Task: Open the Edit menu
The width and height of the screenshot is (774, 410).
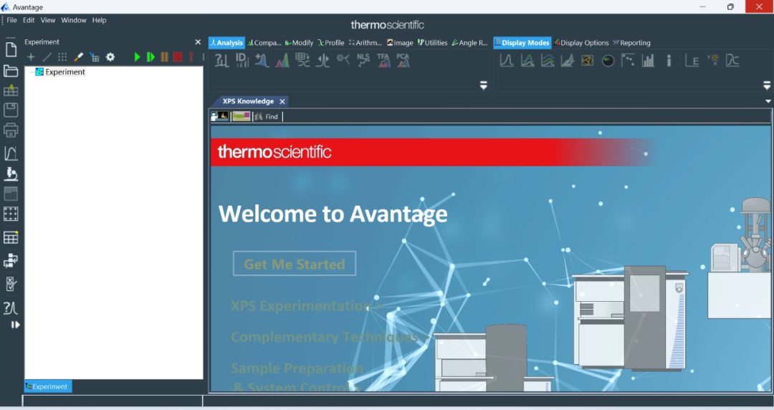Action: click(x=29, y=20)
